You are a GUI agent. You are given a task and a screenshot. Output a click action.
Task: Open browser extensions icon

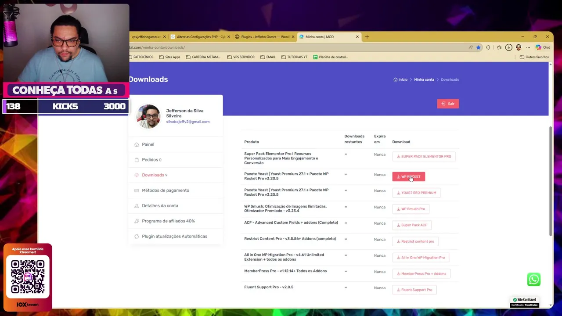point(488,47)
